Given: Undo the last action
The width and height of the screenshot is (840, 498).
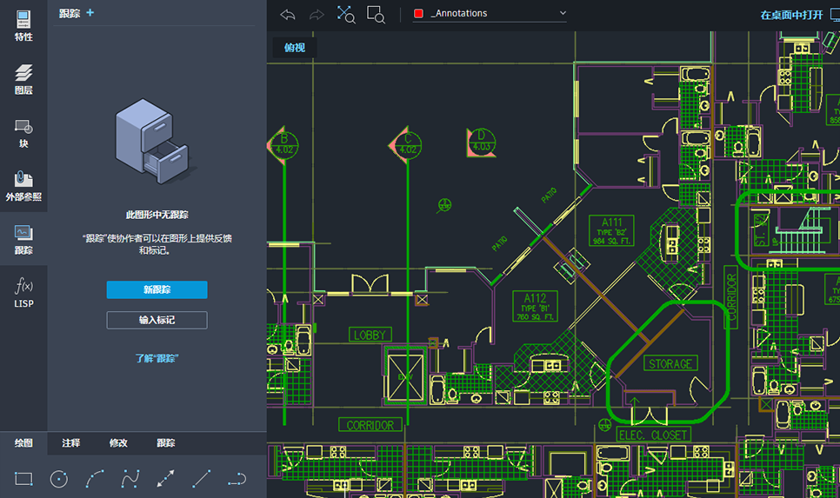Looking at the screenshot, I should [x=288, y=15].
